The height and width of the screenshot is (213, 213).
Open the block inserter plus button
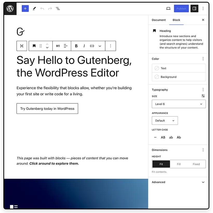coord(25,9)
